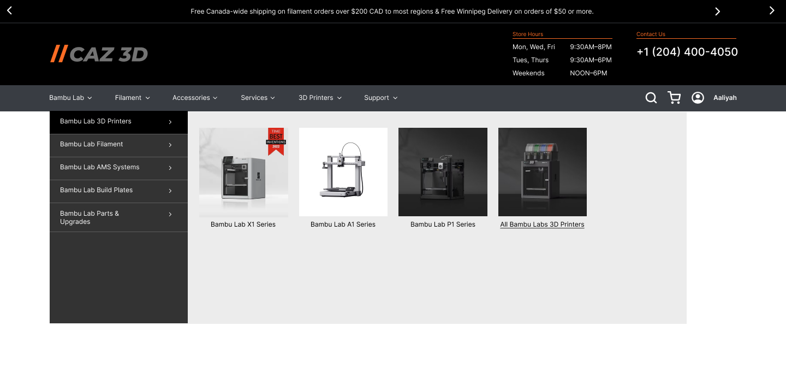The image size is (786, 391).
Task: Expand the Support nav dropdown
Action: [380, 98]
